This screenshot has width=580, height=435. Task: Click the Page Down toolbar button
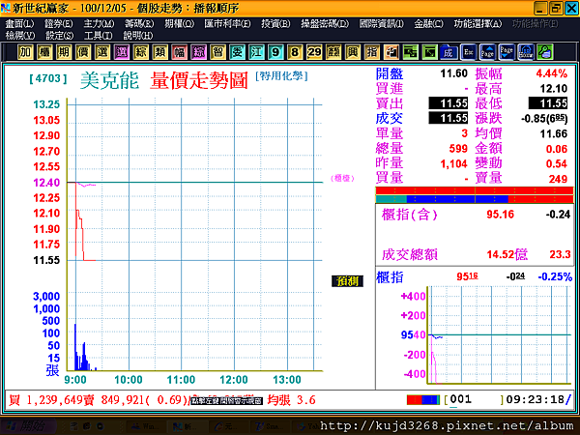tap(507, 52)
